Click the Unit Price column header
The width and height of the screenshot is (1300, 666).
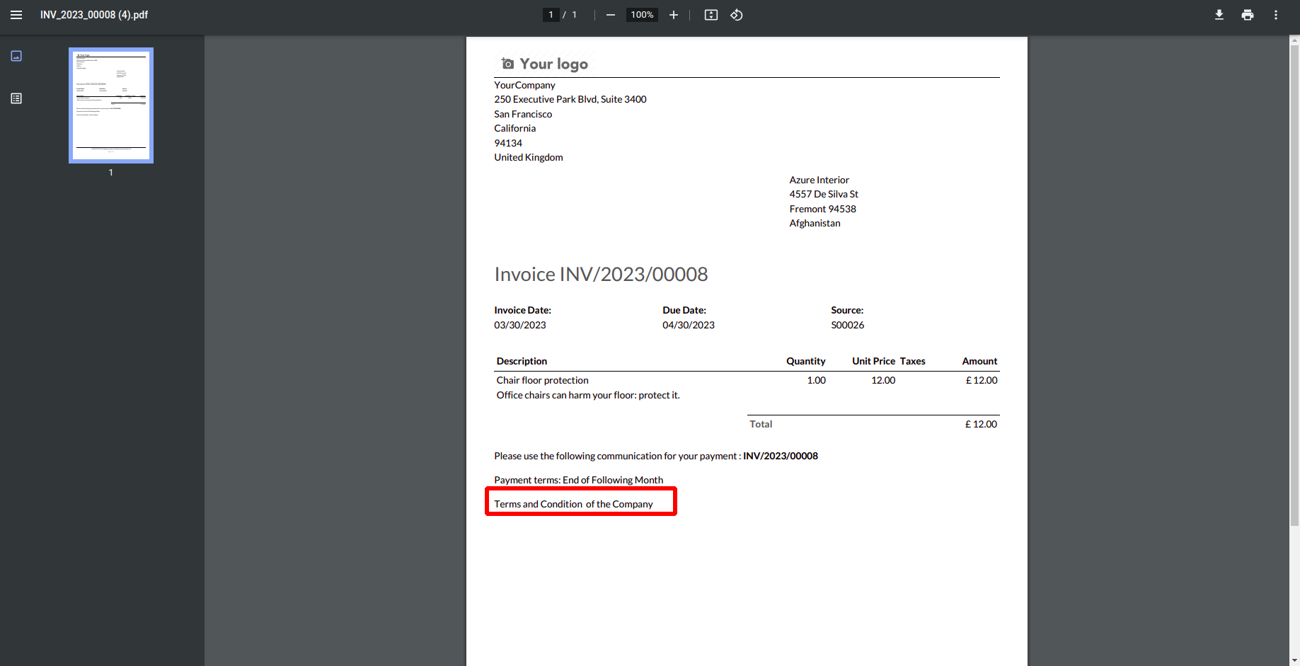[x=873, y=361]
